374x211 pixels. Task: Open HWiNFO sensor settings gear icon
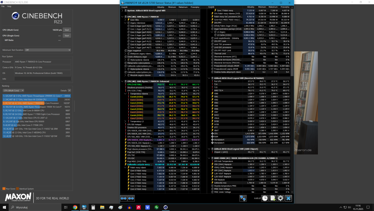(x=280, y=198)
